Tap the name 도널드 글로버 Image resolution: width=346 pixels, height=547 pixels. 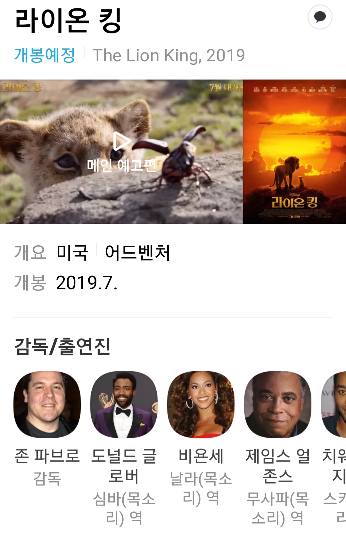point(124,466)
